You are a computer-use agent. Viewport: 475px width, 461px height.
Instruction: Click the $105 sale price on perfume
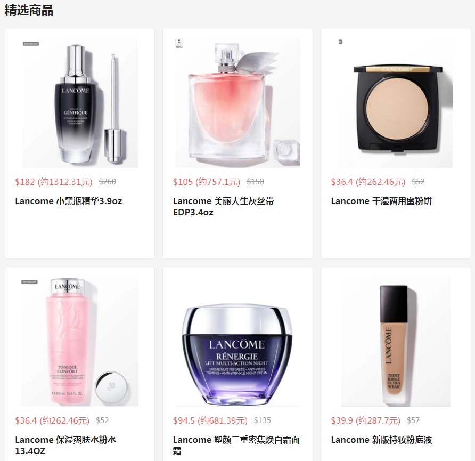(x=207, y=182)
